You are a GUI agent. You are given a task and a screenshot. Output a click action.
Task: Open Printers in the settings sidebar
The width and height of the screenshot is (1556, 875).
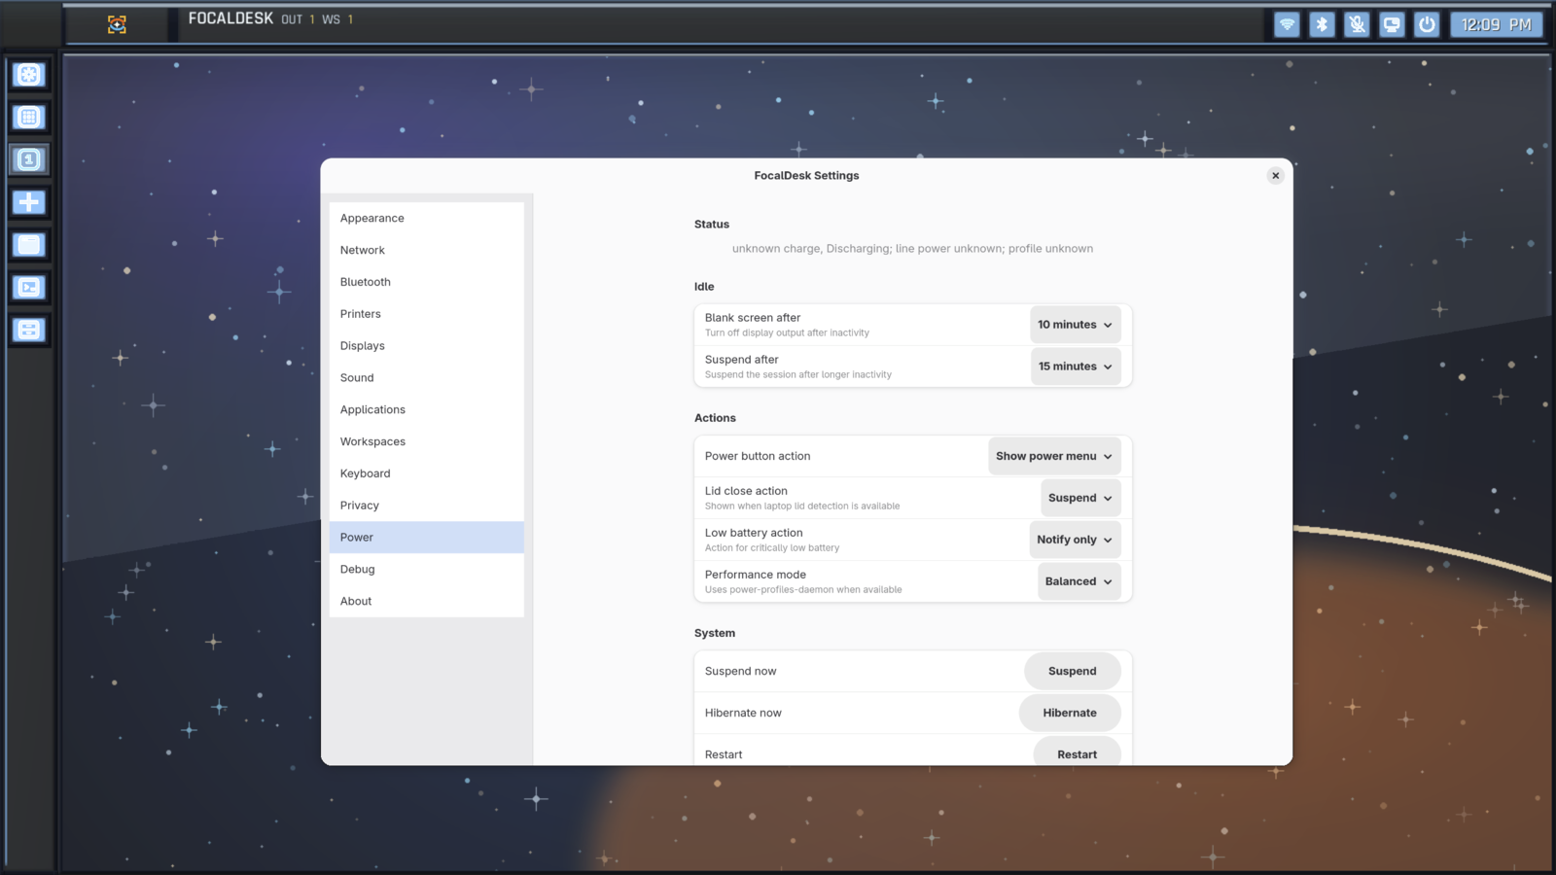[x=427, y=314]
